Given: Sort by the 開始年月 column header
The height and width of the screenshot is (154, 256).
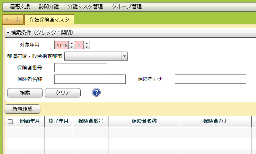Looking at the screenshot, I should click(x=30, y=121).
